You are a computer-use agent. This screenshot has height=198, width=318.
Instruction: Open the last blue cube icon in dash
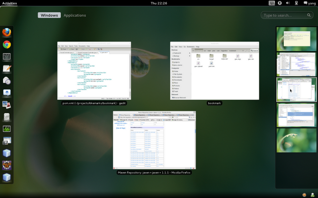coord(6,177)
